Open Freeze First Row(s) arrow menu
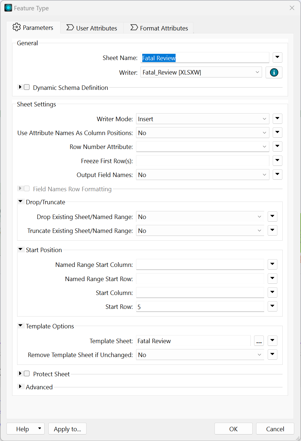 [x=277, y=160]
